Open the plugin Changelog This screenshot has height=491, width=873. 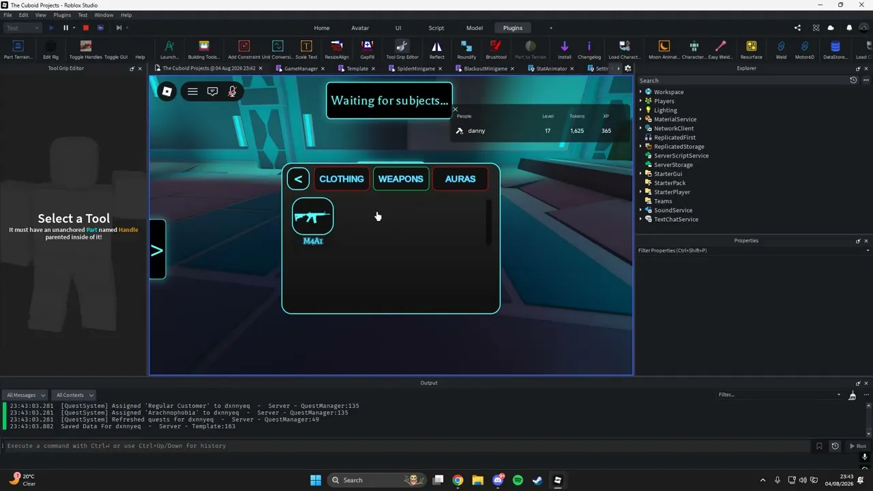[589, 49]
